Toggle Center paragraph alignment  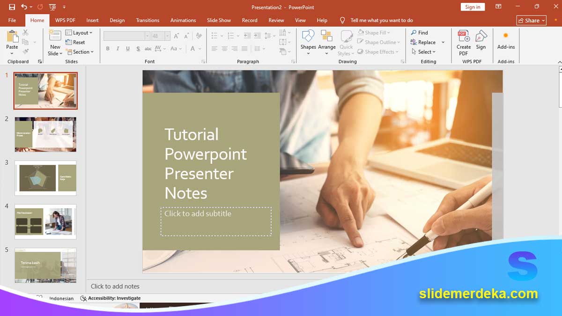(x=224, y=49)
